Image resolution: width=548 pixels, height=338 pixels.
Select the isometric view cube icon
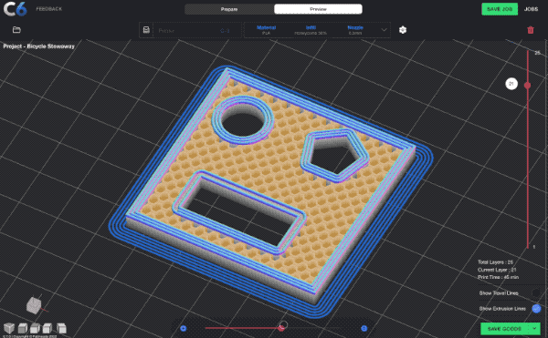point(9,328)
